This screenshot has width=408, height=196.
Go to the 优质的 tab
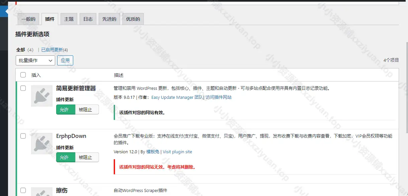coord(133,19)
